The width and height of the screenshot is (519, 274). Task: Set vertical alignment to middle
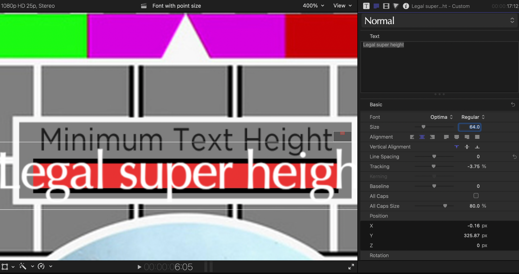(x=467, y=147)
